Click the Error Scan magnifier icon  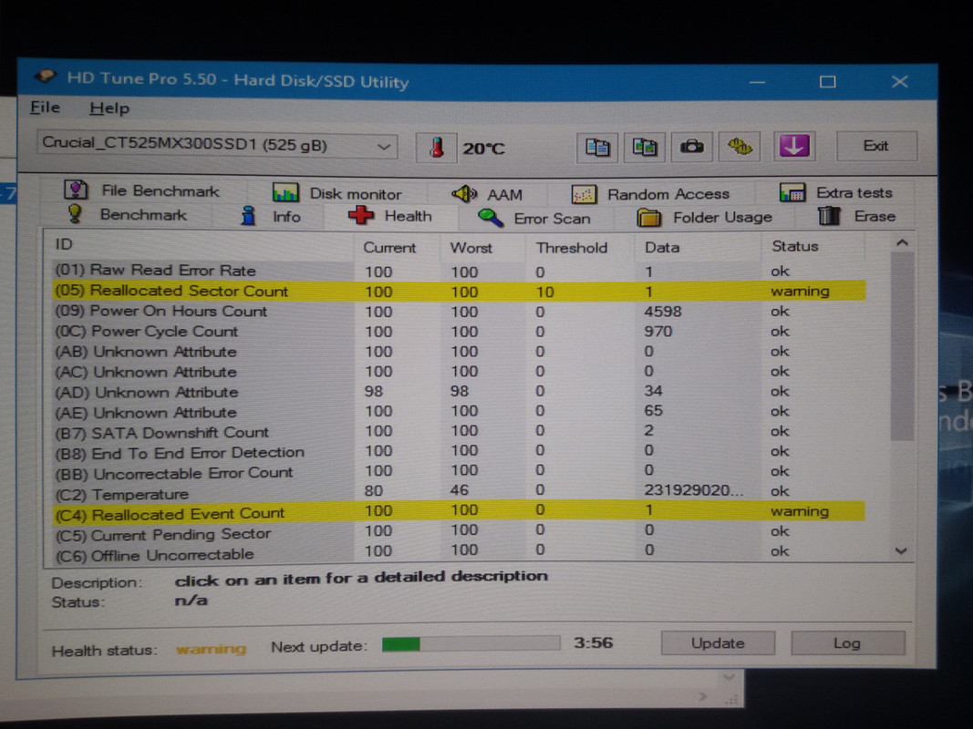491,218
